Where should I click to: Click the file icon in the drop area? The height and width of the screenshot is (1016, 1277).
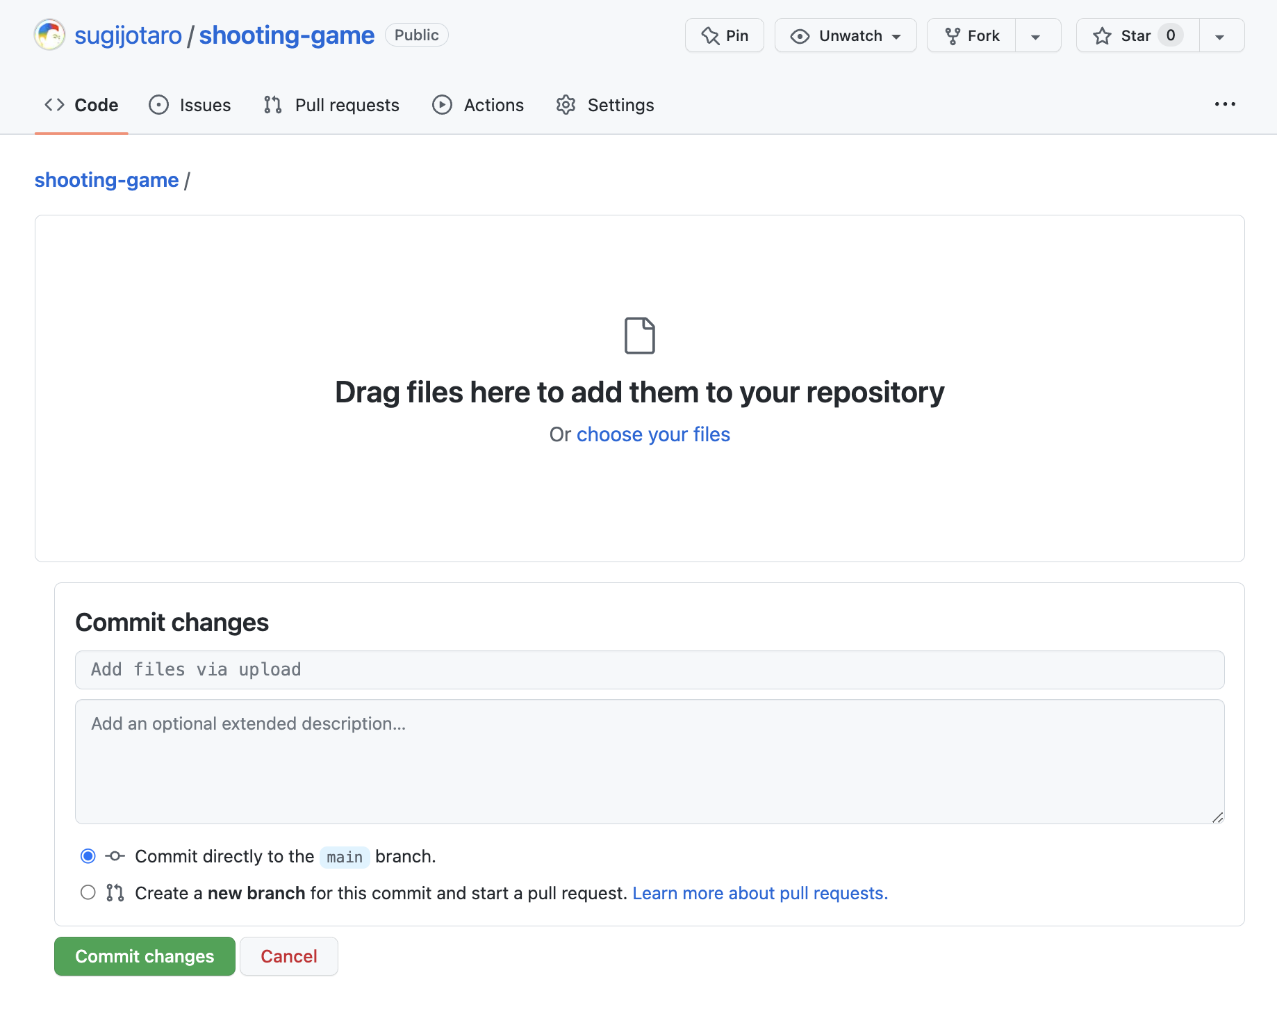click(x=639, y=336)
